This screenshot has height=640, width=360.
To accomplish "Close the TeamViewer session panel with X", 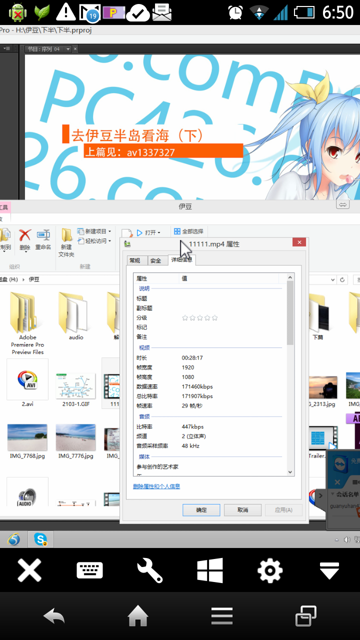I will 337,482.
